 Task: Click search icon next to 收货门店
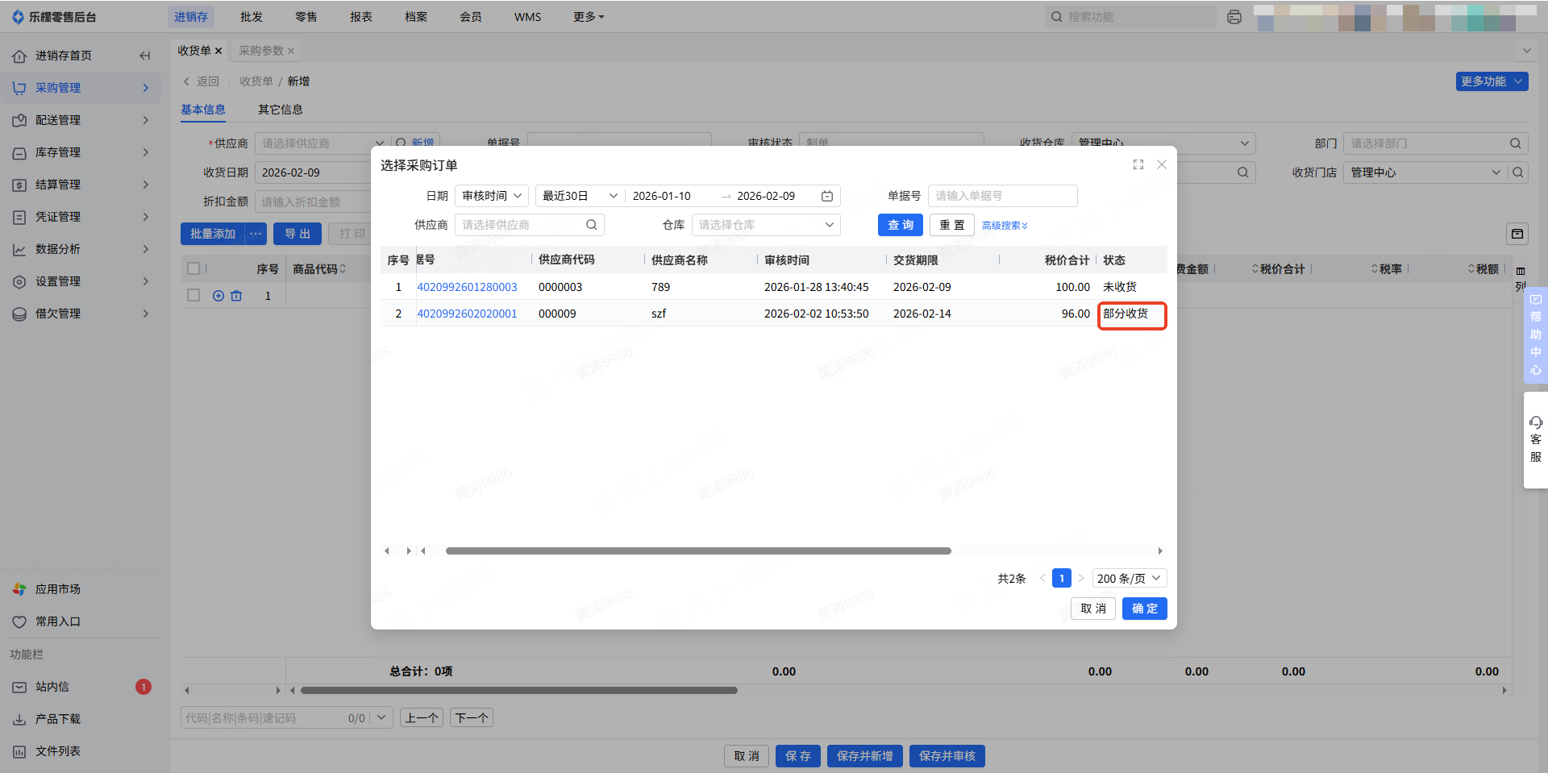point(1518,172)
